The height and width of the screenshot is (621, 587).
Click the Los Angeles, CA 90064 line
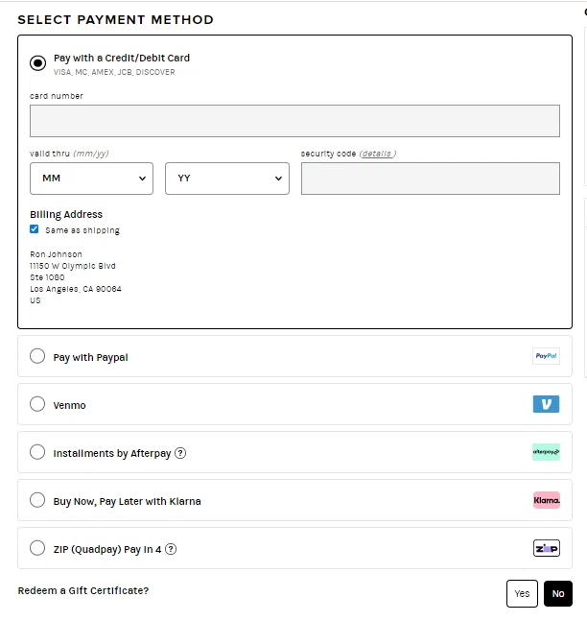(x=76, y=289)
